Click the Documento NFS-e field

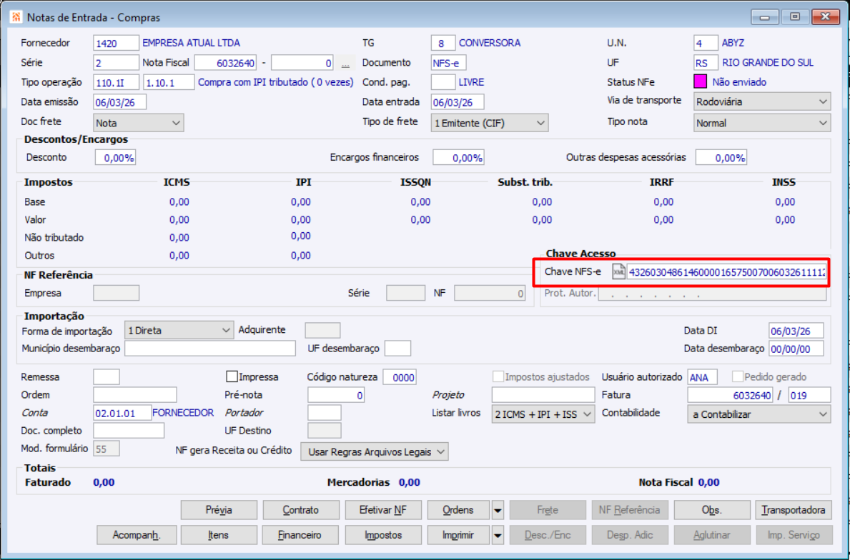449,64
